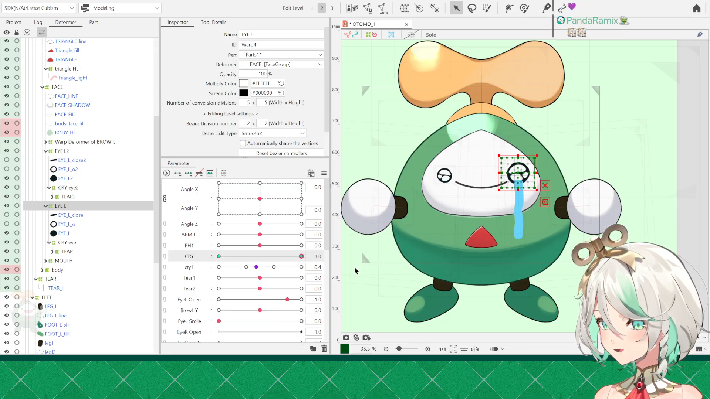Select the arrow selection tool
This screenshot has width=710, height=399.
tap(456, 8)
